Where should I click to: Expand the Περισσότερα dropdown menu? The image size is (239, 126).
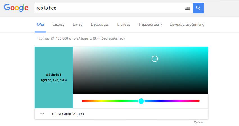[150, 24]
